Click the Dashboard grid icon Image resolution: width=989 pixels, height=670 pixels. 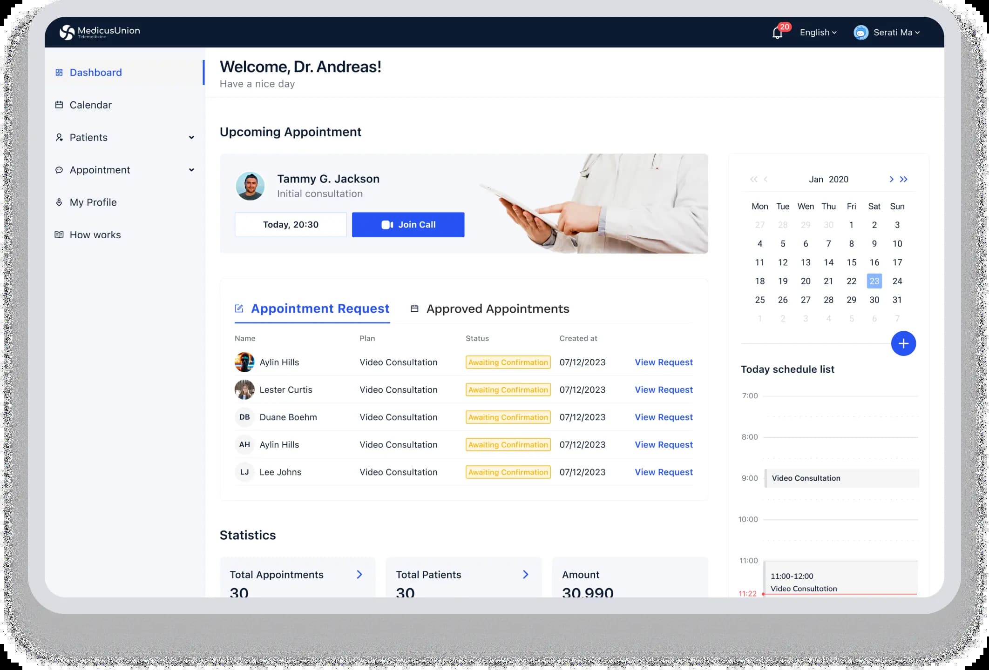coord(59,73)
